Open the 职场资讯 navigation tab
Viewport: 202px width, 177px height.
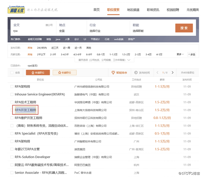(153, 10)
